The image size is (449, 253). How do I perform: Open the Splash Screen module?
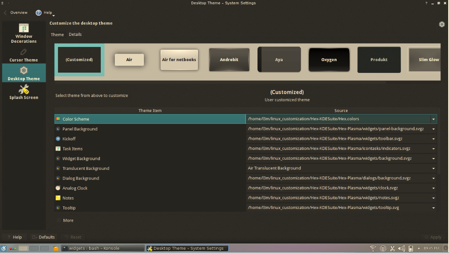(24, 92)
